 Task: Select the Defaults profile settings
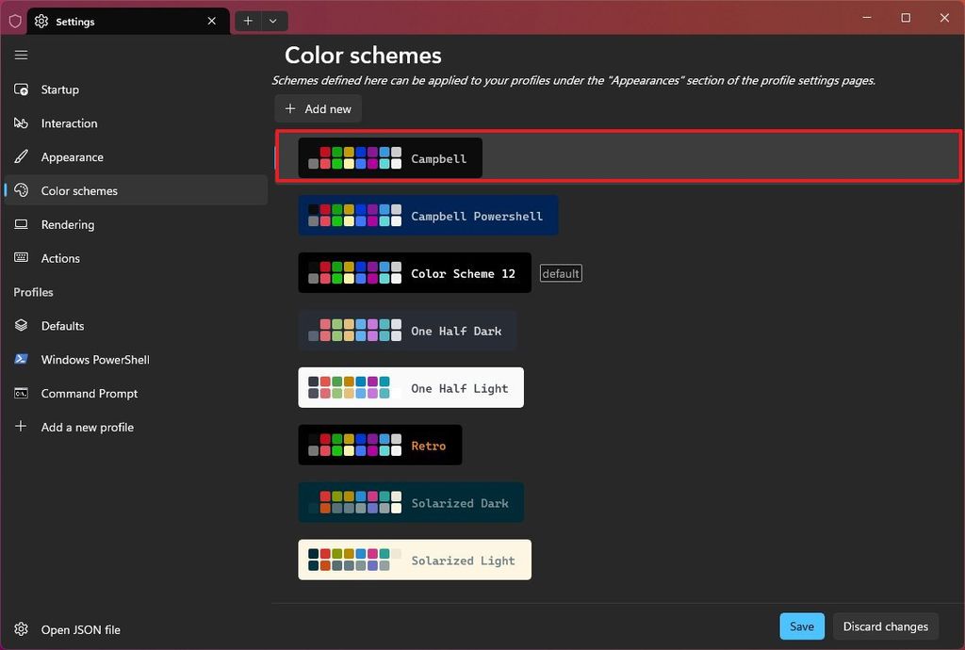pos(62,325)
